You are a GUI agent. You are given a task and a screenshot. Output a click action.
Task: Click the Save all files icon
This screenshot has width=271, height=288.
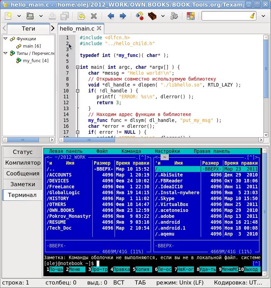(x=64, y=16)
